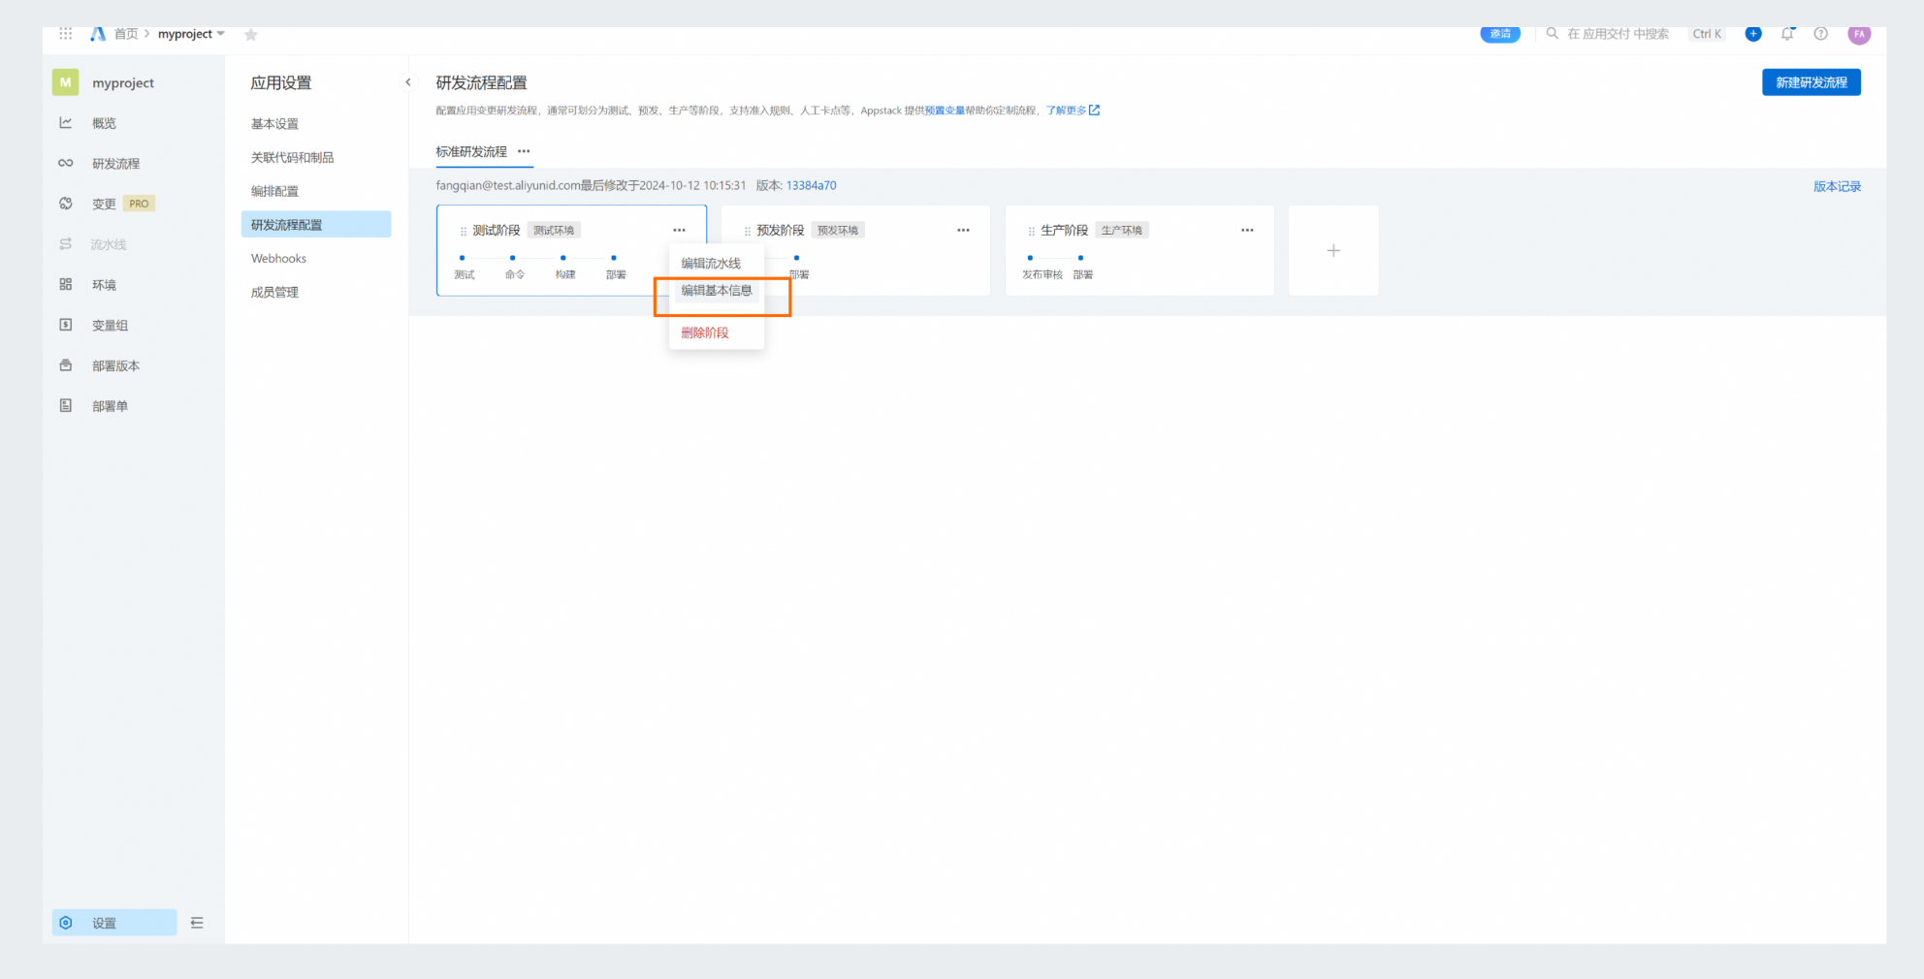The height and width of the screenshot is (979, 1924).
Task: Select 研发流程配置 in 应用设置
Action: tap(316, 225)
